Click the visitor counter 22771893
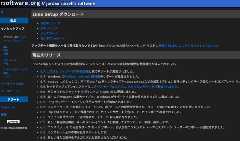240x141 pixels. [13, 122]
